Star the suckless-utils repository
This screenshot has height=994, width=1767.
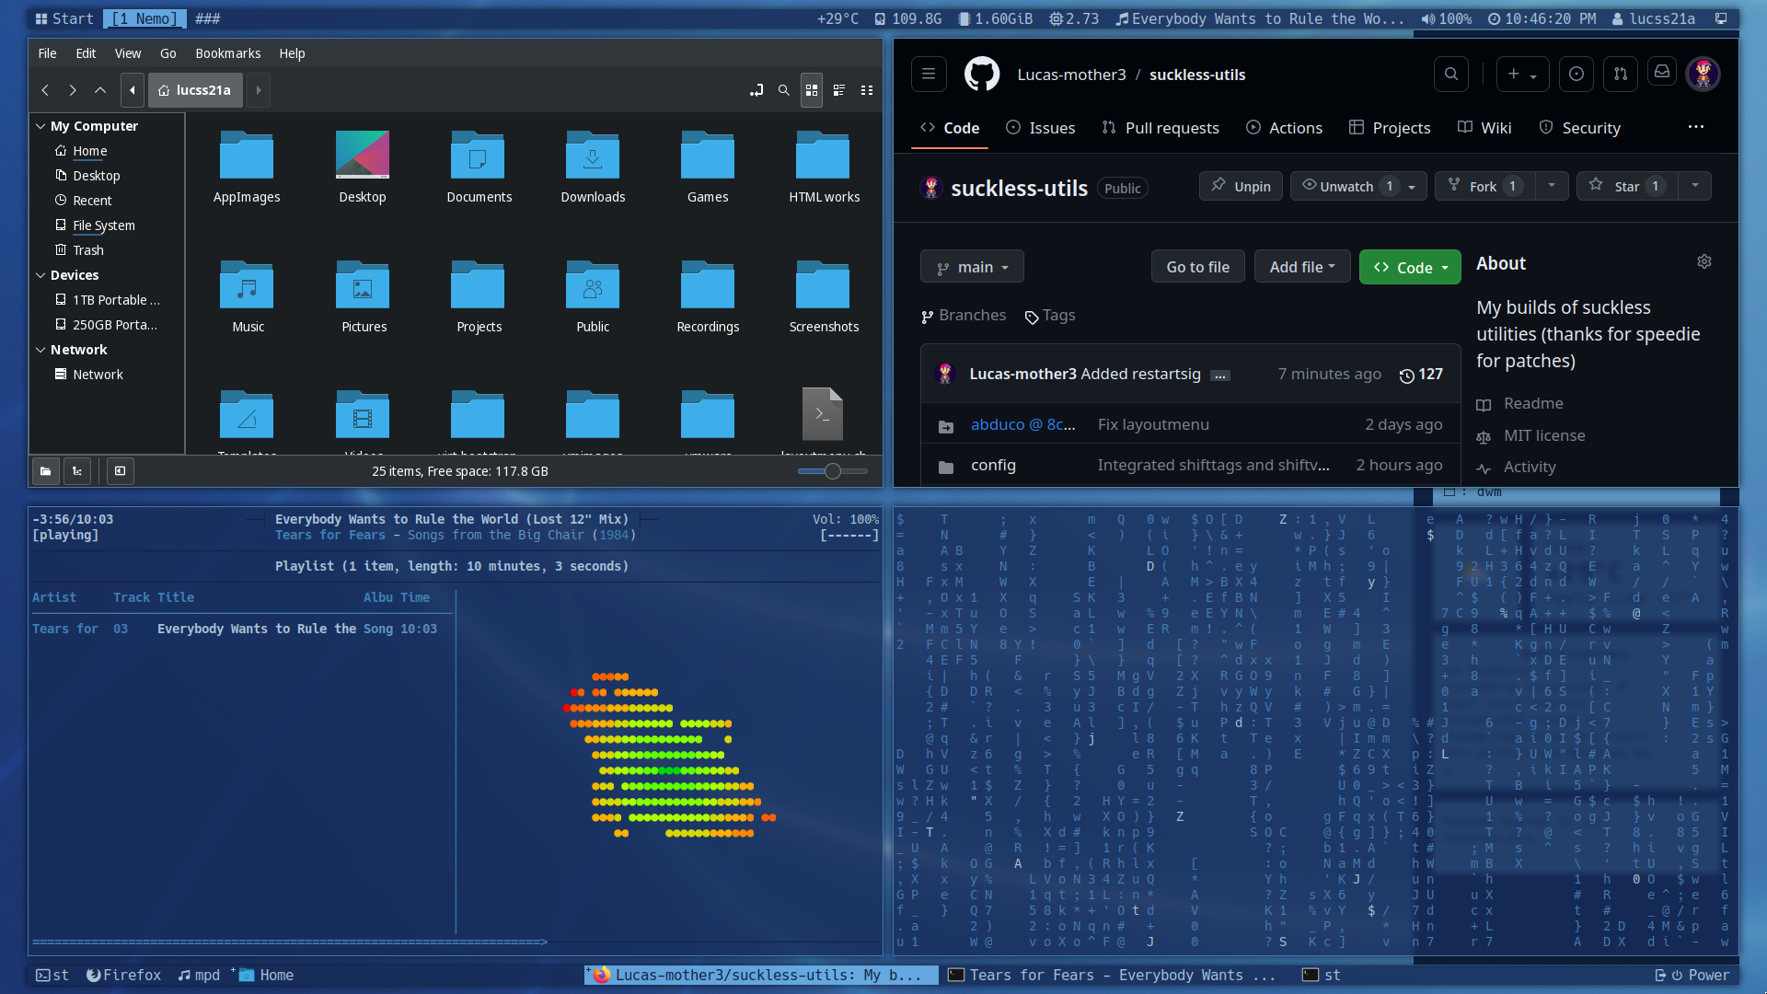[x=1627, y=186]
